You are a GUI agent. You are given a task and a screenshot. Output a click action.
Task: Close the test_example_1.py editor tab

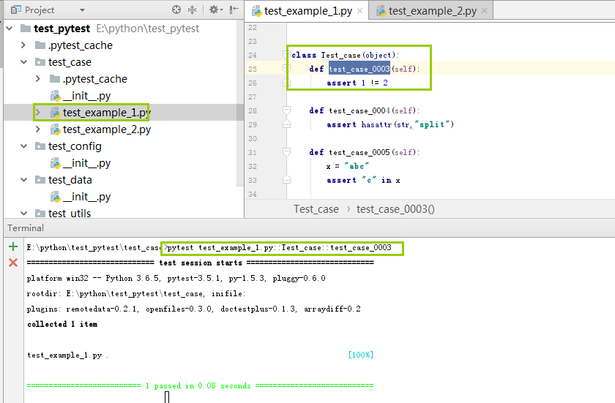361,11
